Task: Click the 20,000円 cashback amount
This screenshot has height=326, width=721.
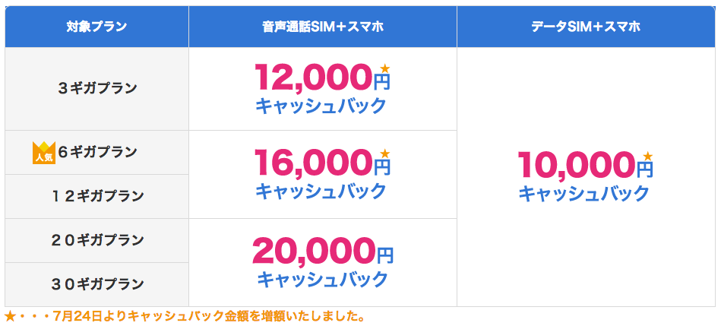Action: (323, 251)
